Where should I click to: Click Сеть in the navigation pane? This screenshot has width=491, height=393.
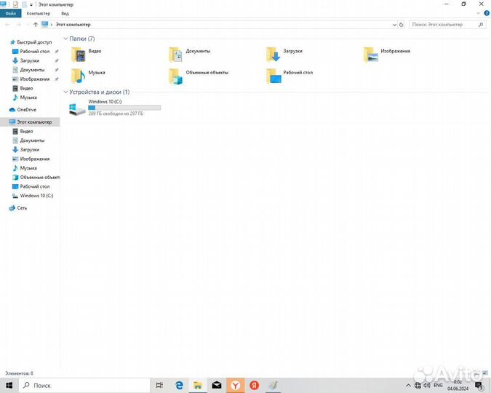pyautogui.click(x=22, y=208)
